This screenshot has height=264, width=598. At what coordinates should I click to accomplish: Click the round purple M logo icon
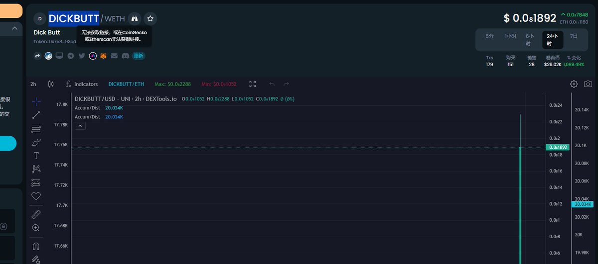pos(93,56)
